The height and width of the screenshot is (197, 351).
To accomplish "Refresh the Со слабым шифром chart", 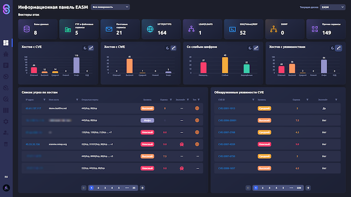I will (250, 48).
